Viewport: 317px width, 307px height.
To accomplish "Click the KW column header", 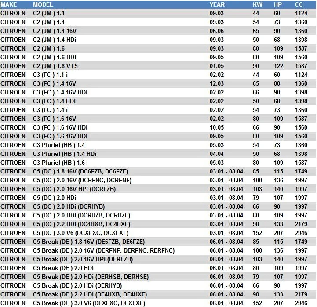I will [x=258, y=4].
